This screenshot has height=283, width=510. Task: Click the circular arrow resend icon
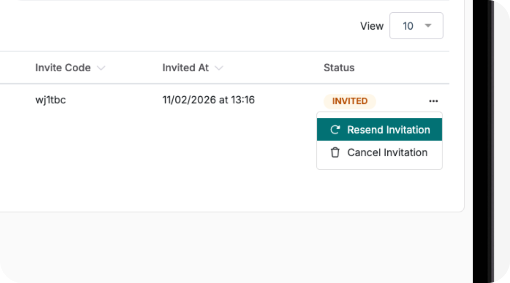click(x=335, y=130)
